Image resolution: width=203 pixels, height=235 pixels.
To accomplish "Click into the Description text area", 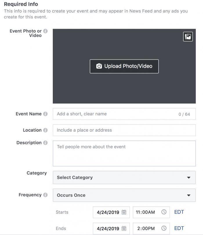I will click(x=124, y=153).
